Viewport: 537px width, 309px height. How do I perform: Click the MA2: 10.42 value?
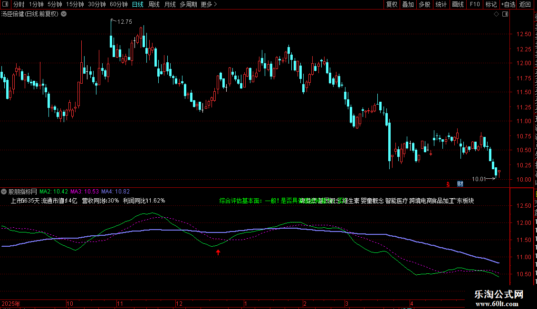(x=54, y=192)
